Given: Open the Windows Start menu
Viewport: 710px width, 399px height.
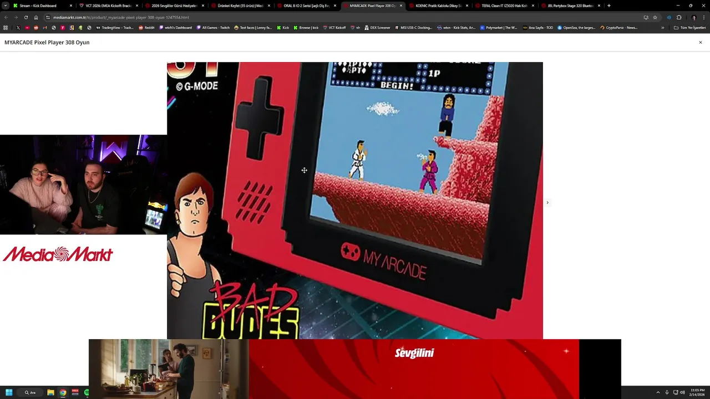Looking at the screenshot, I should tap(9, 392).
